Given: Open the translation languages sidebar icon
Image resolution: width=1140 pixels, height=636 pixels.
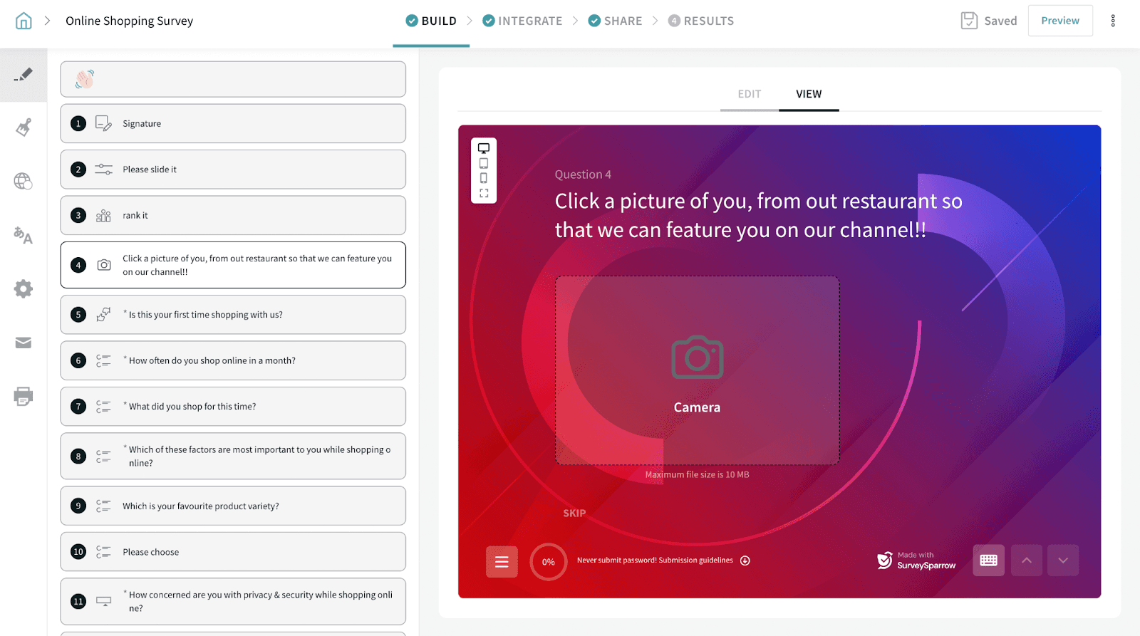Looking at the screenshot, I should tap(24, 235).
